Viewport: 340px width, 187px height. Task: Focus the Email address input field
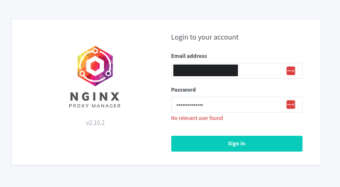[237, 71]
